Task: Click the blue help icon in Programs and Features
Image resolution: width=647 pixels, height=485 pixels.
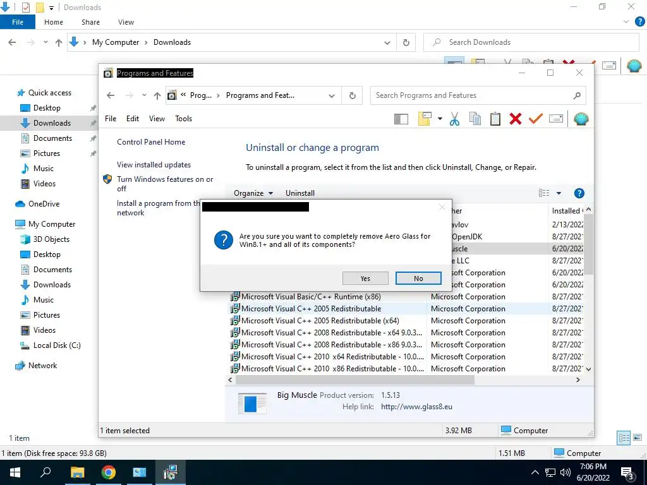Action: (579, 193)
